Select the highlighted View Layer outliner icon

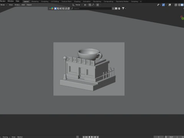click(x=55, y=8)
